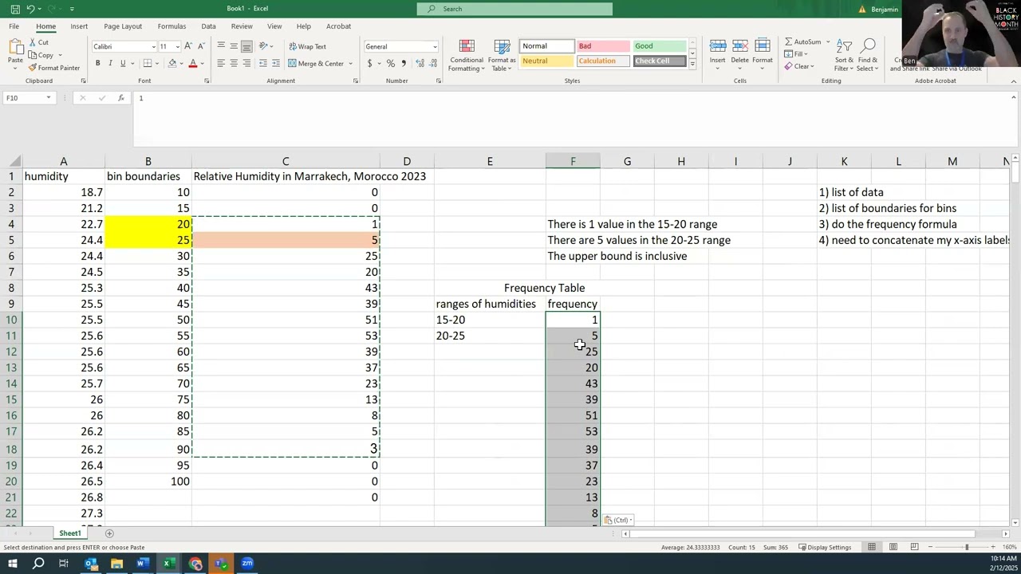This screenshot has height=574, width=1021.
Task: Open Chrome from the Windows taskbar
Action: (195, 564)
